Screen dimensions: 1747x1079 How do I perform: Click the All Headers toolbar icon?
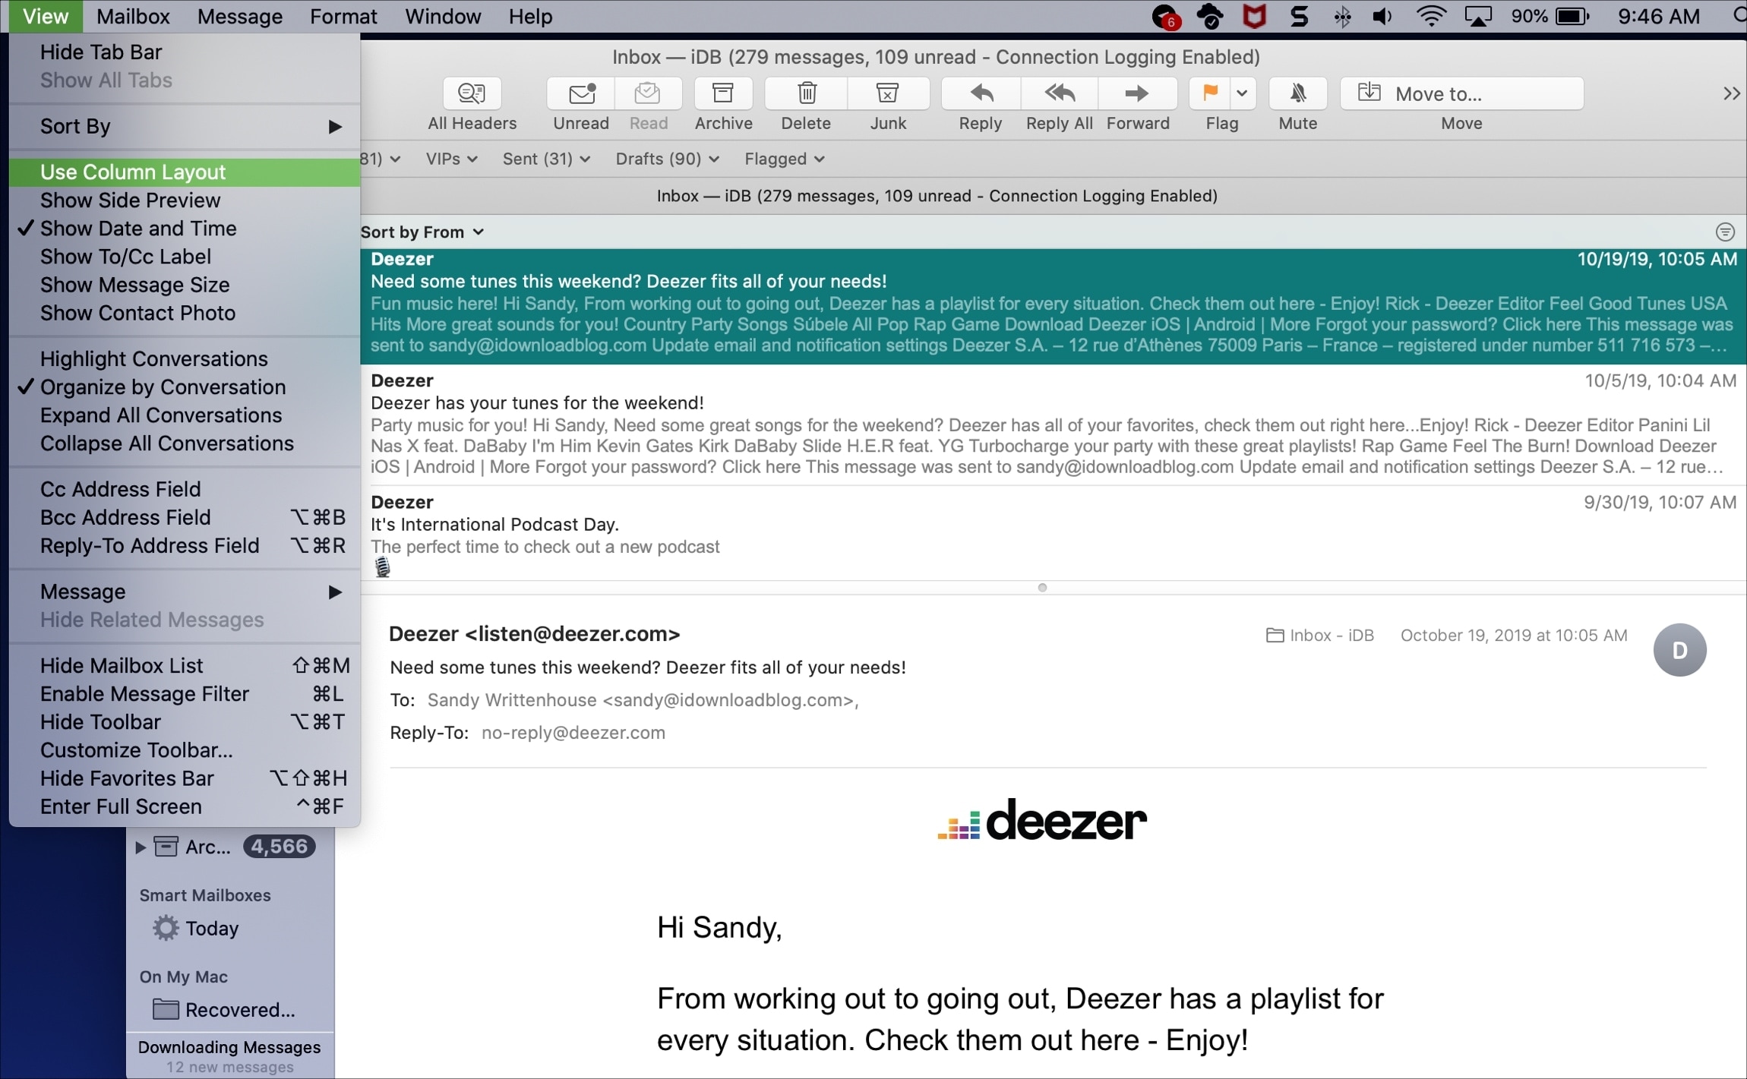(472, 93)
